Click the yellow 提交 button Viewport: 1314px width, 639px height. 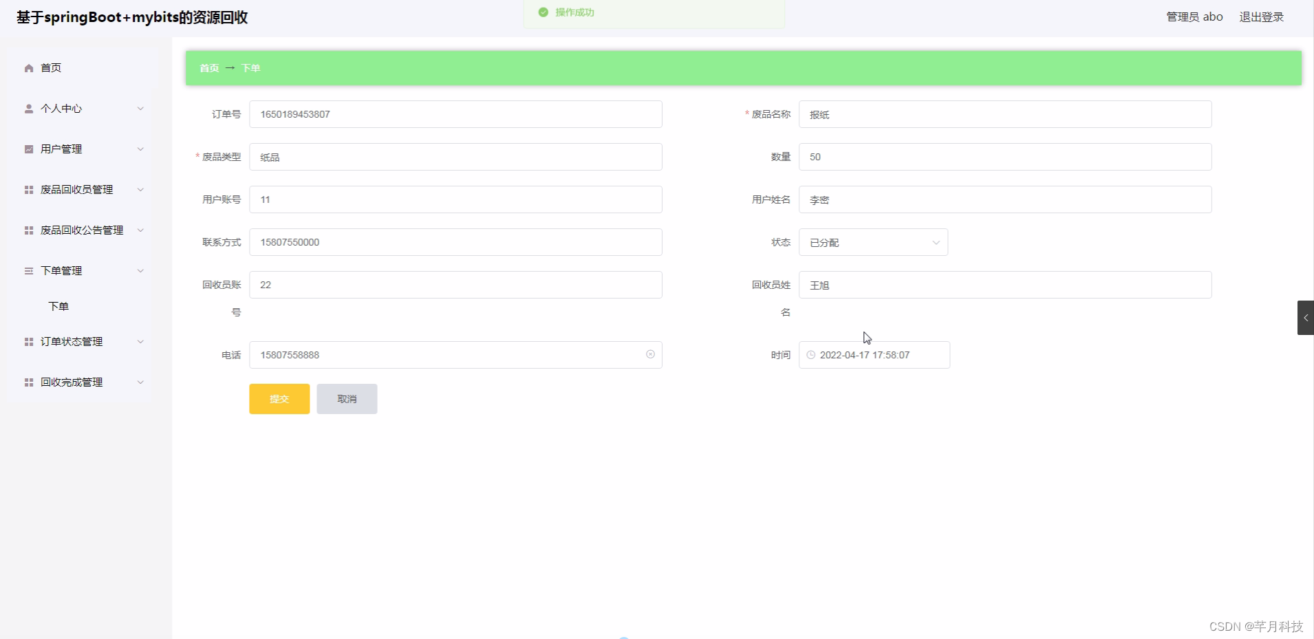coord(279,399)
